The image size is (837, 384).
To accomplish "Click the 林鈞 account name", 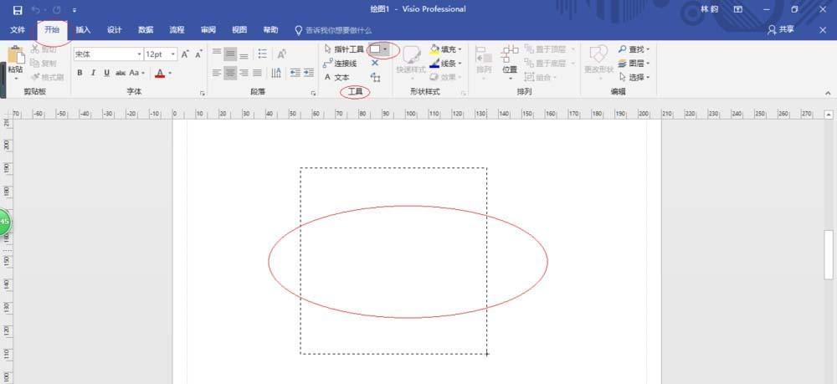I will click(x=709, y=9).
